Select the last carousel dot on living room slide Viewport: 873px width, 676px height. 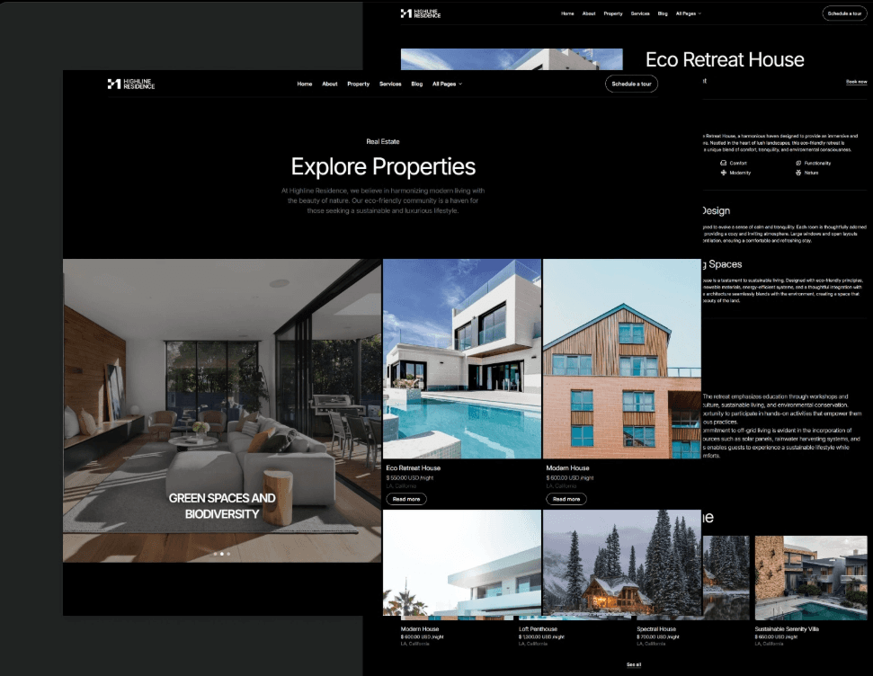point(228,554)
